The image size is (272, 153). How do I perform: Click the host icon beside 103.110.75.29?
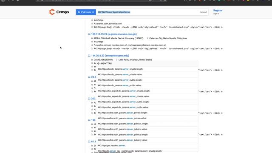89,34
